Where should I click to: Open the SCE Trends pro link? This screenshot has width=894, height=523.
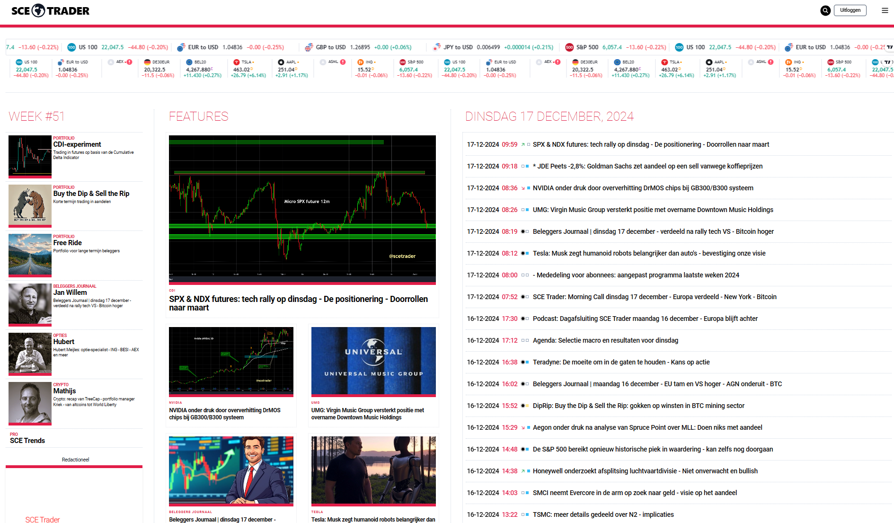(x=27, y=441)
